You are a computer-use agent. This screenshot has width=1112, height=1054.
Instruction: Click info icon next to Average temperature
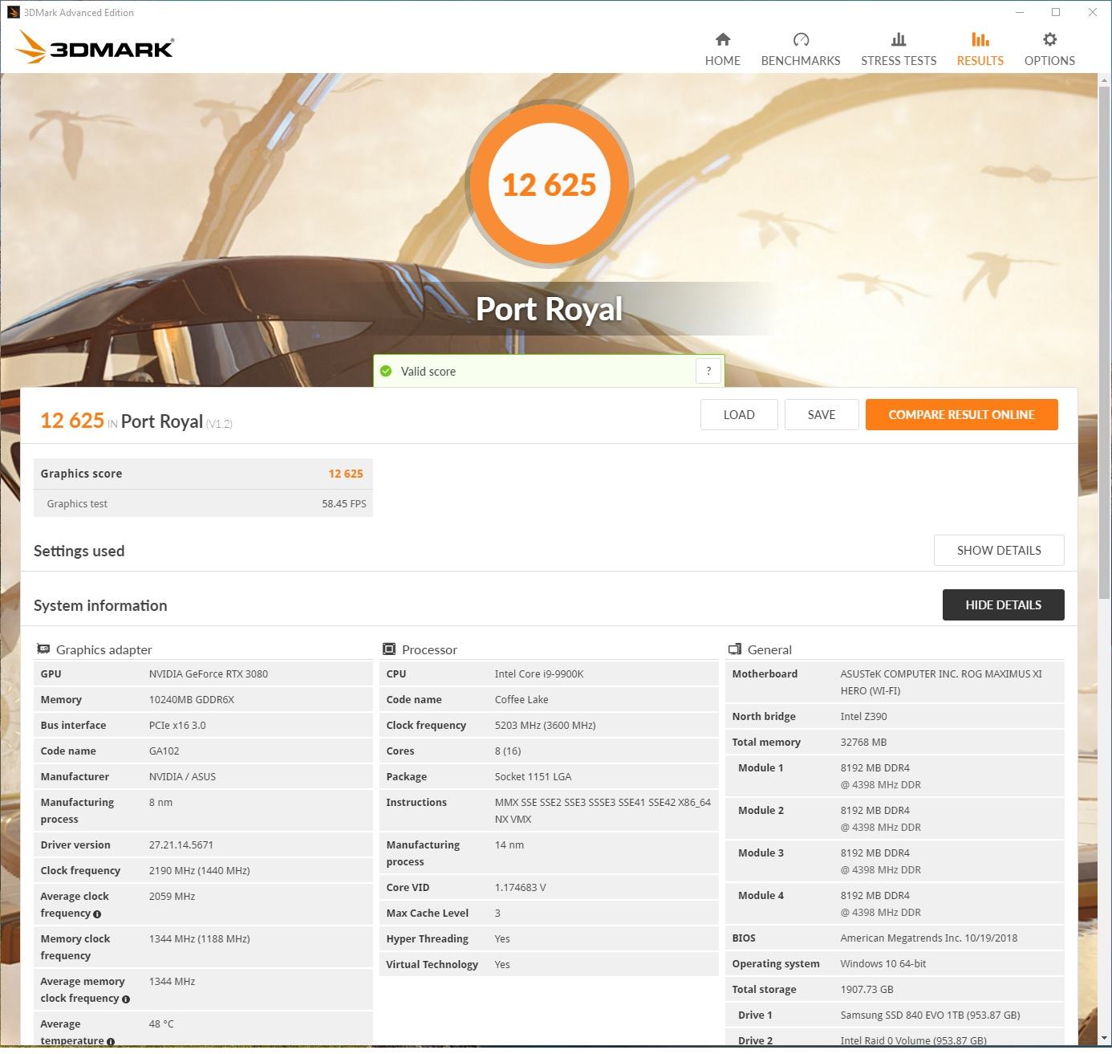coord(111,1042)
